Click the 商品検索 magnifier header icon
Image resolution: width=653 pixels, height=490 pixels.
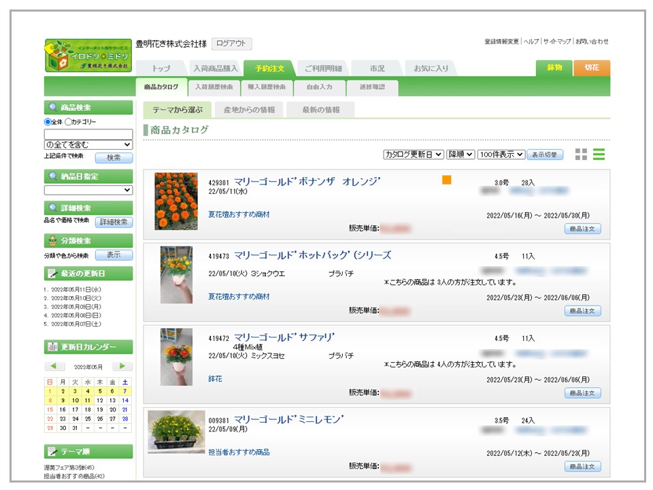(x=52, y=108)
